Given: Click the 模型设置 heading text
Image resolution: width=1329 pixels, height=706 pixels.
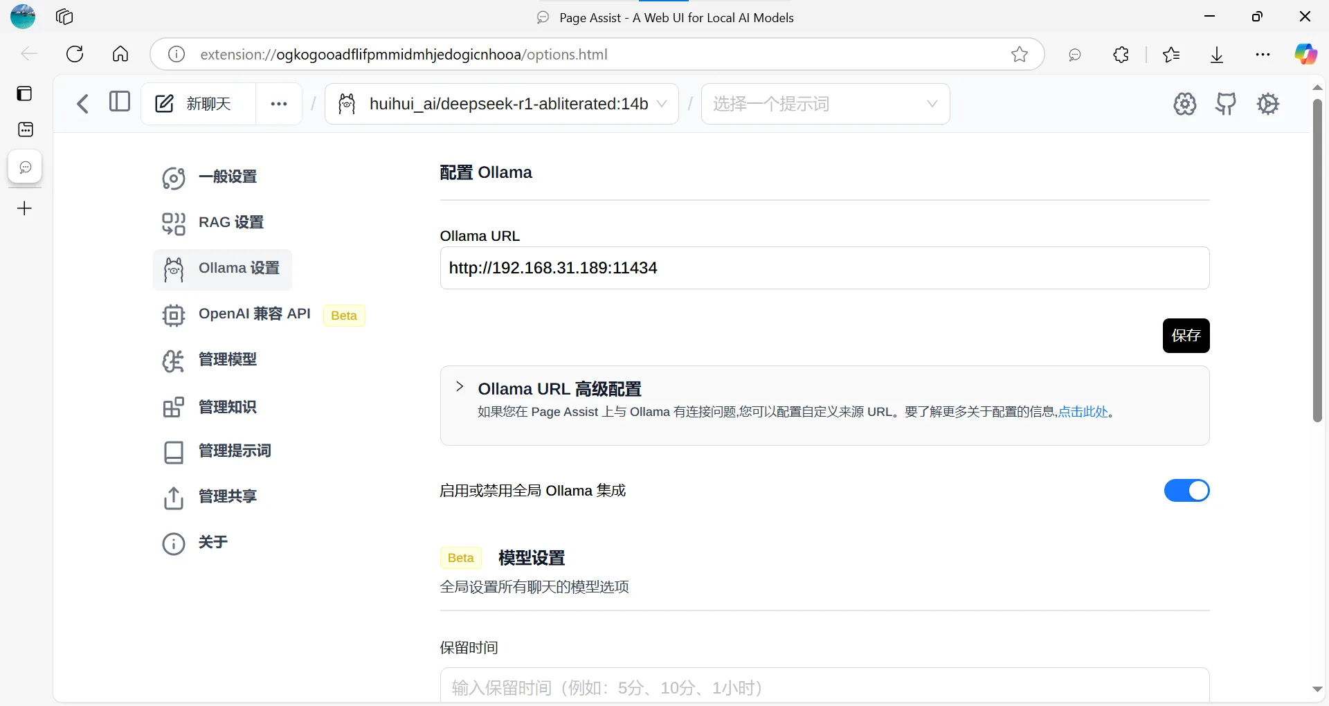Looking at the screenshot, I should click(532, 558).
